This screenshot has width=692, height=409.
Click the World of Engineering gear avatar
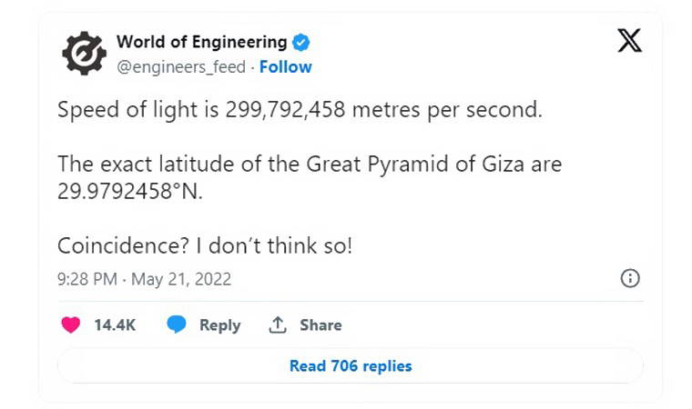click(84, 54)
